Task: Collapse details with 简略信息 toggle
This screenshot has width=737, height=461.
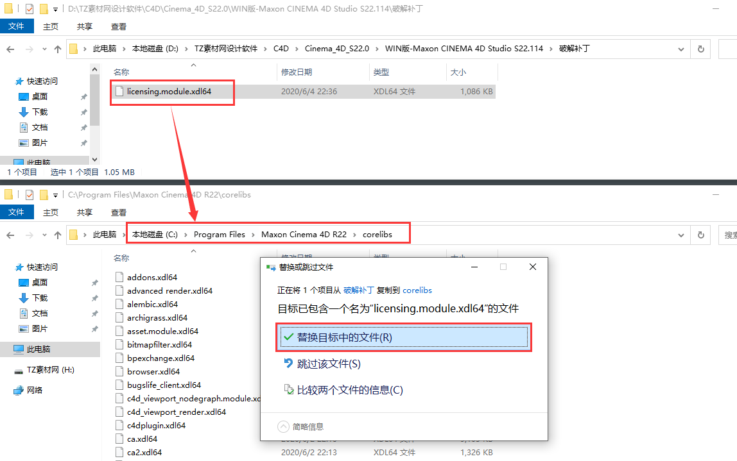Action: [x=301, y=427]
